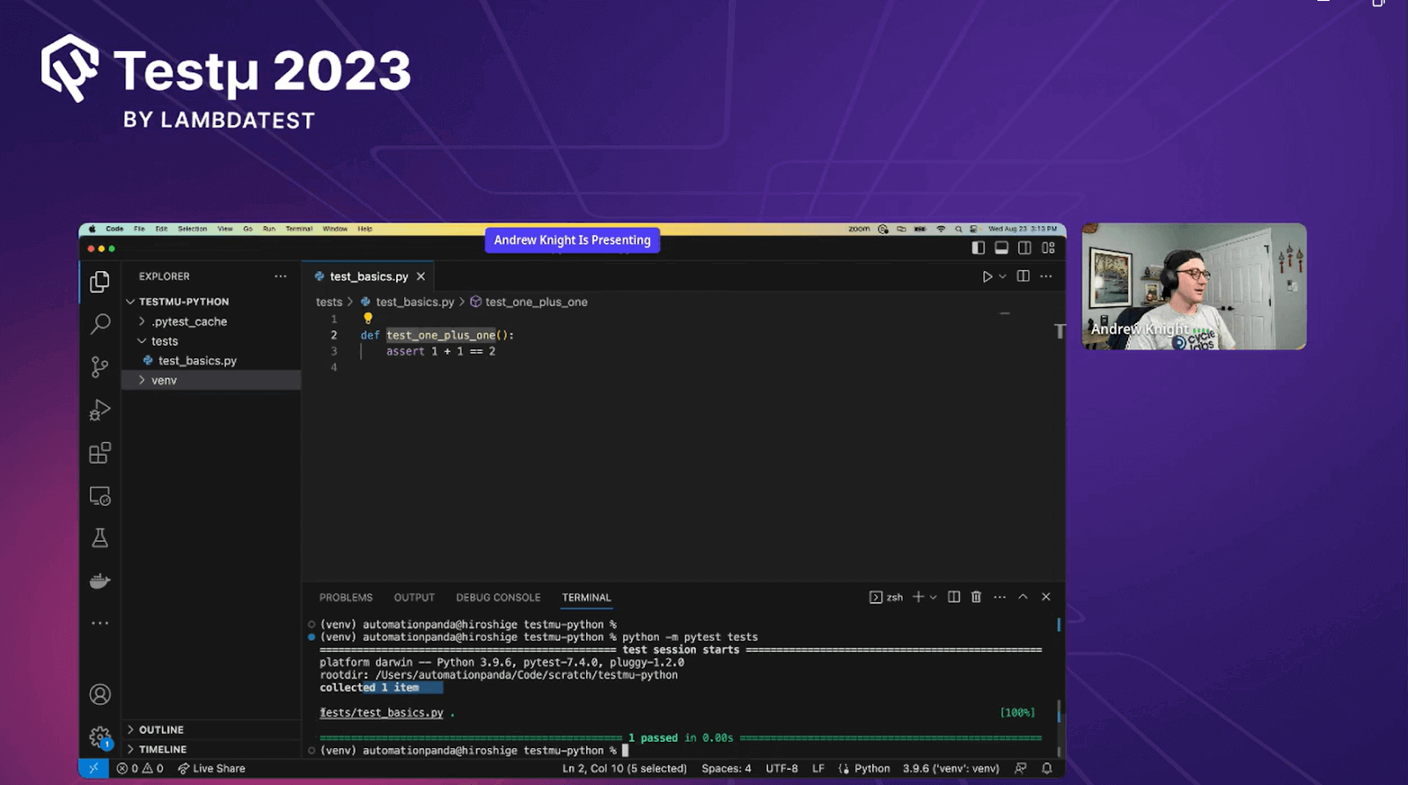
Task: Open the Testing flask view
Action: 100,538
